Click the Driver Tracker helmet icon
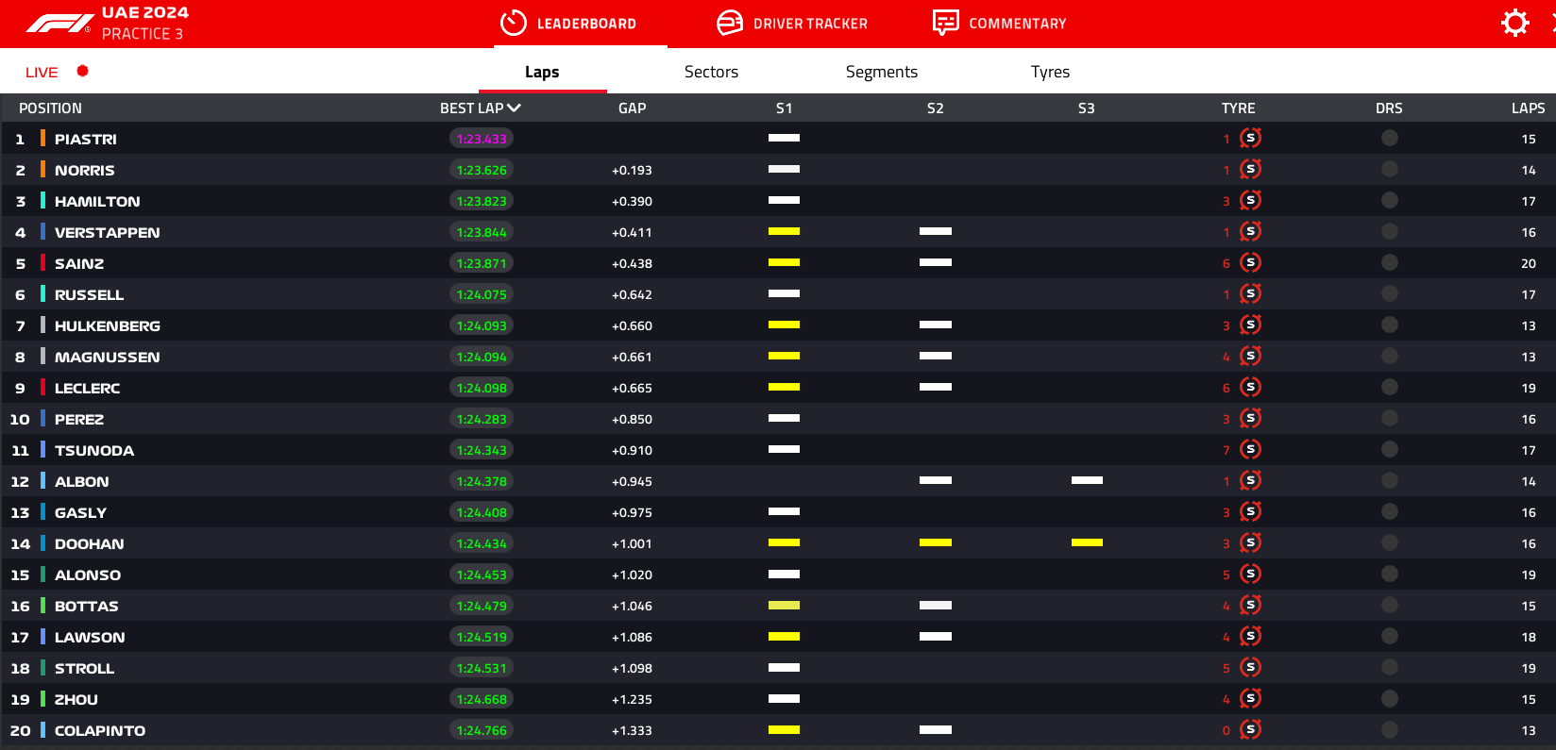The height and width of the screenshot is (750, 1556). pyautogui.click(x=730, y=23)
